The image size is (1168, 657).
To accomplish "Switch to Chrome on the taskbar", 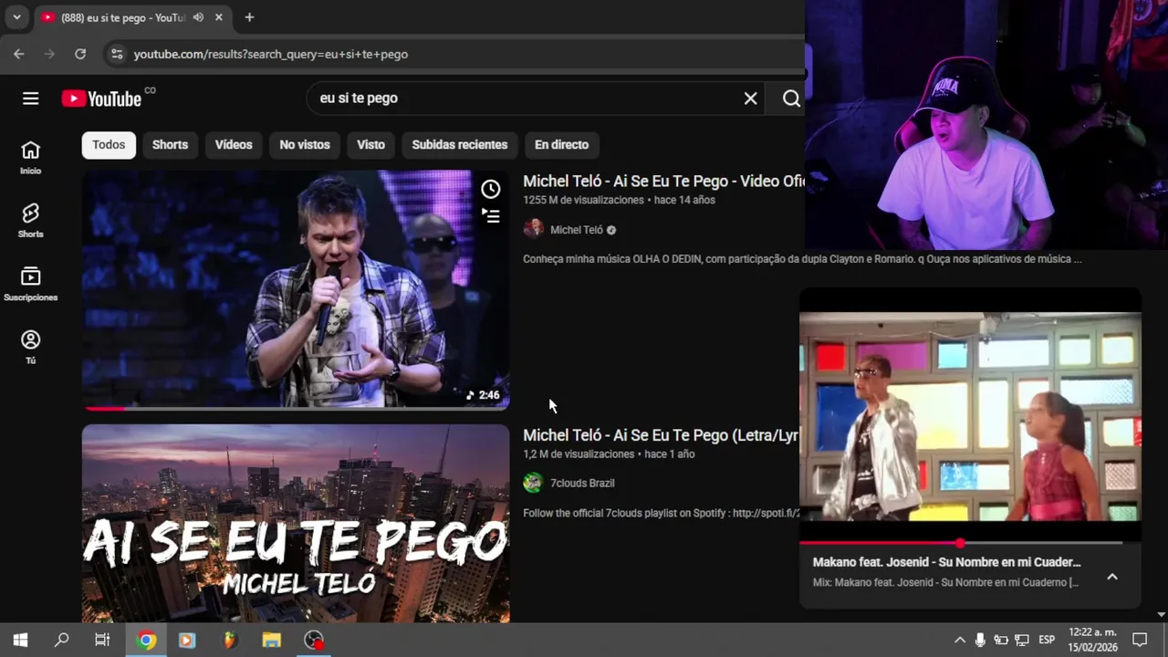I will point(146,640).
